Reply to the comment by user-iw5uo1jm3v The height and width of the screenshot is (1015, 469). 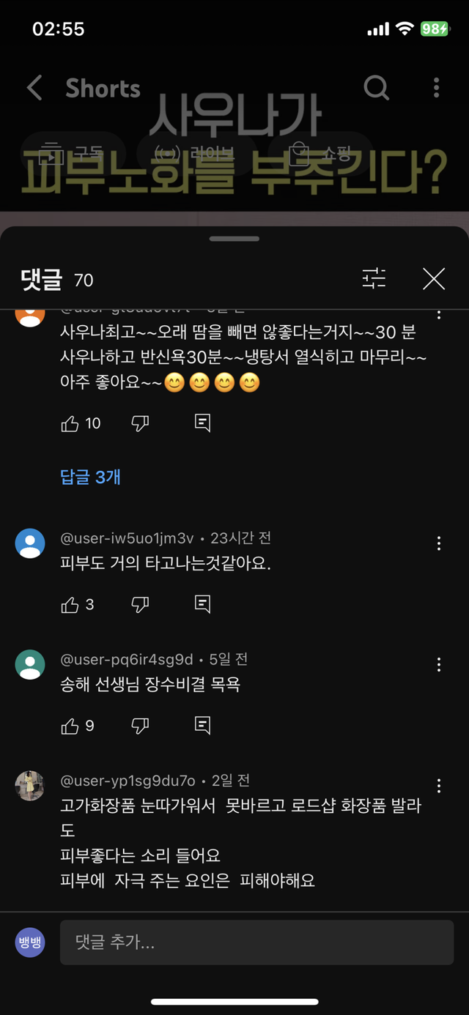coord(203,604)
